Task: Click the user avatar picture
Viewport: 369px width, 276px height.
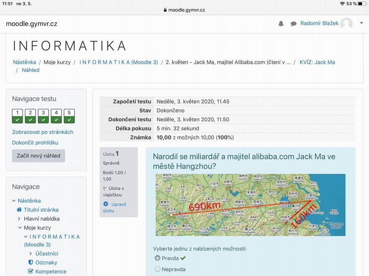Action: [346, 23]
